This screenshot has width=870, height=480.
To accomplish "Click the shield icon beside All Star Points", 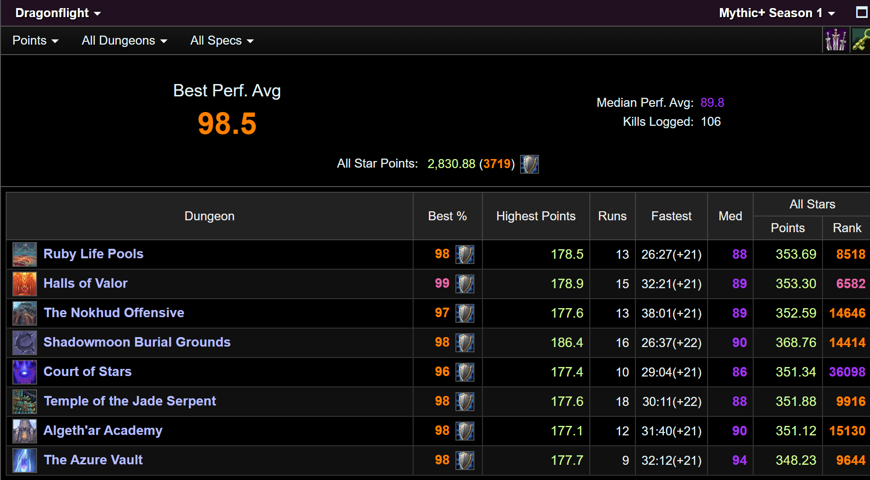I will 529,164.
